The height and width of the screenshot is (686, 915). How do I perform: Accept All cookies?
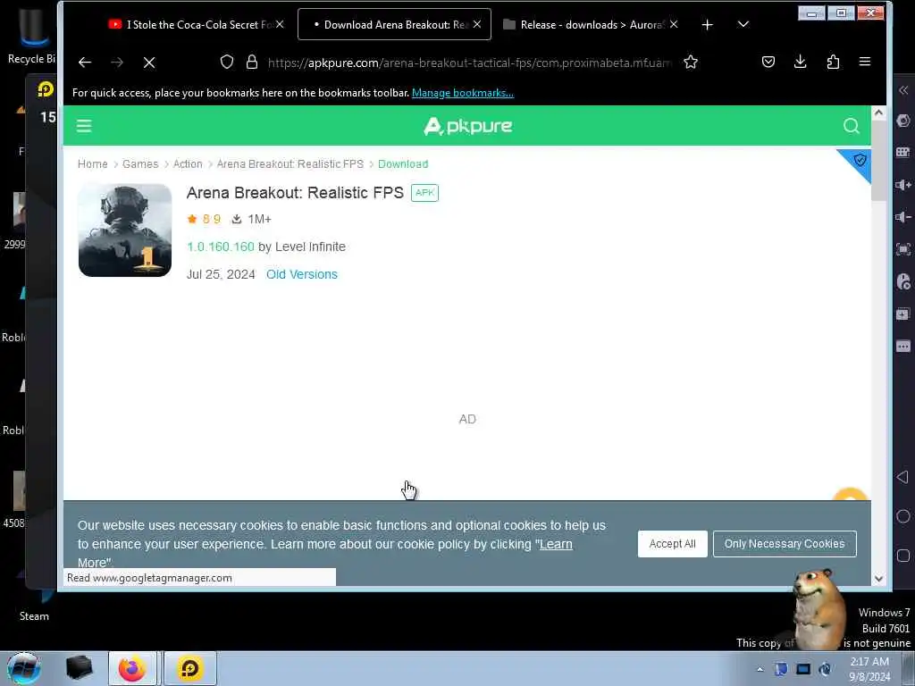click(x=672, y=544)
